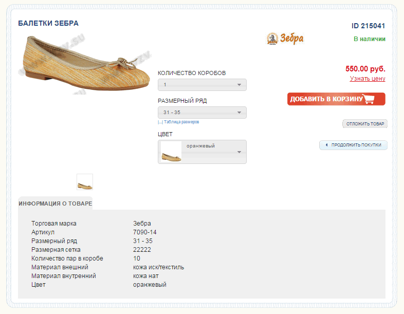The image size is (404, 314).
Task: Click the small shoe thumbnail below the photo
Action: pyautogui.click(x=85, y=182)
